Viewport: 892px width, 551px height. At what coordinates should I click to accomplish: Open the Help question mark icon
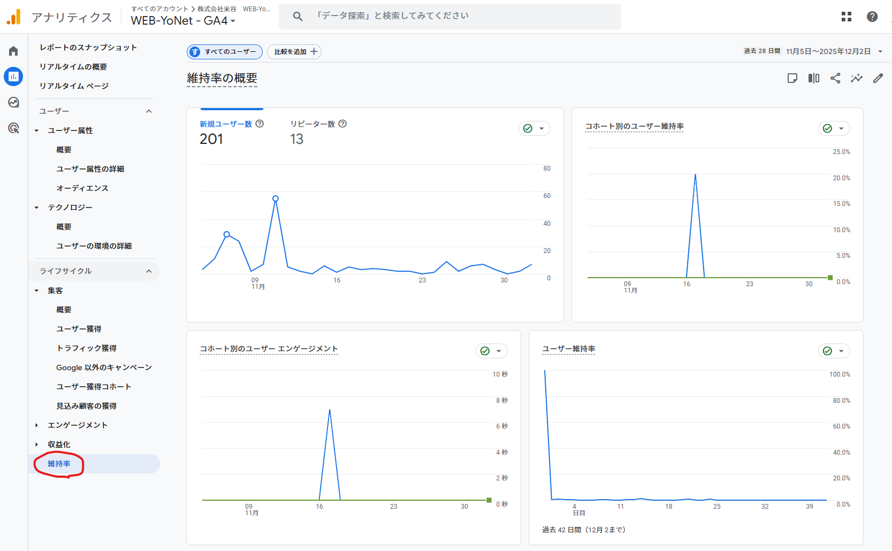point(872,17)
